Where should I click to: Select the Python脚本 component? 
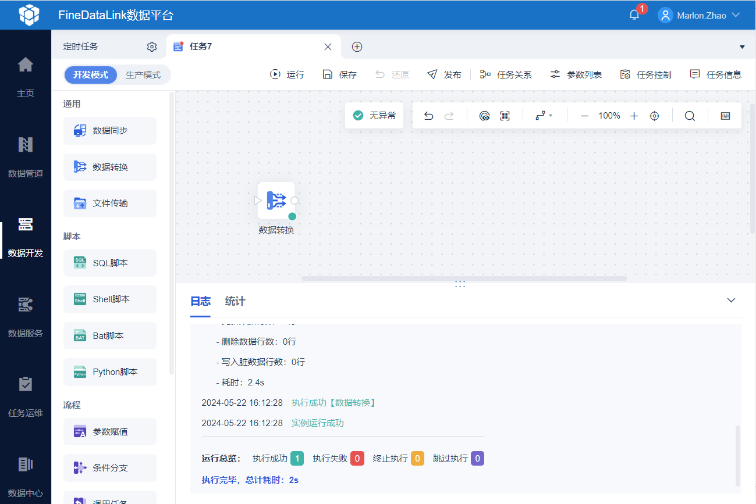coord(110,372)
